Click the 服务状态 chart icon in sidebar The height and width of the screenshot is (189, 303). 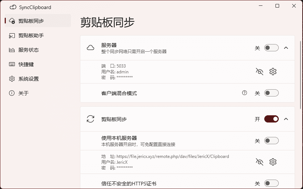click(x=12, y=50)
